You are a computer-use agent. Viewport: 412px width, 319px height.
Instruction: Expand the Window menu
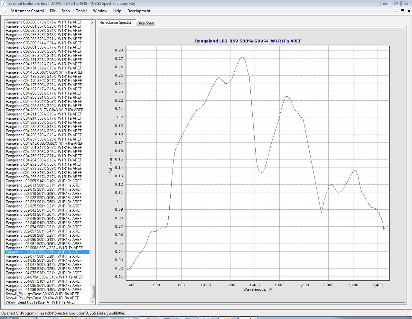tap(100, 11)
